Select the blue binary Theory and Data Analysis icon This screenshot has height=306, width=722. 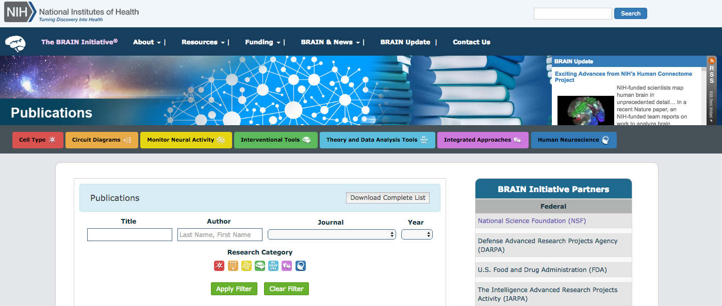pos(273,266)
